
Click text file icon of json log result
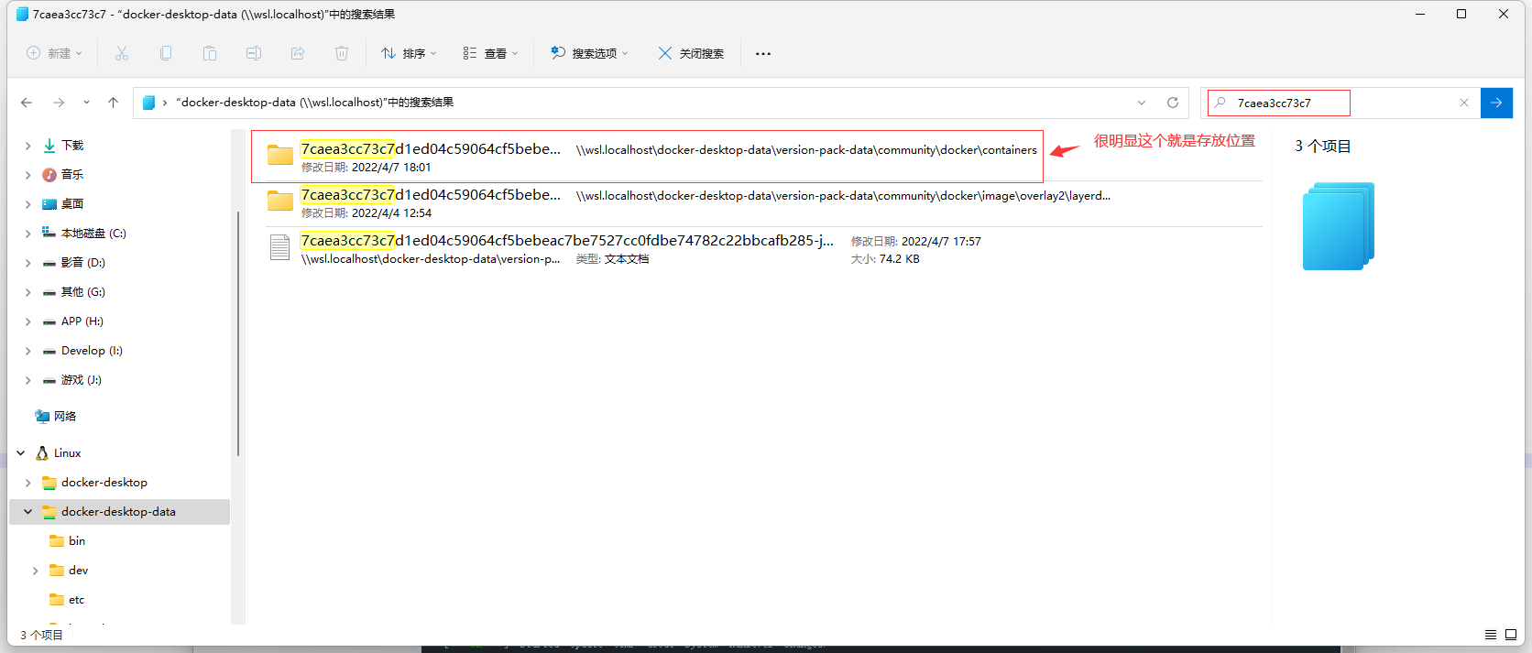click(280, 247)
